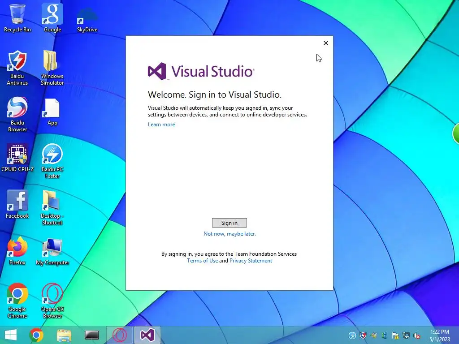Select the Google Chrome desktop icon
The height and width of the screenshot is (344, 459).
17,301
